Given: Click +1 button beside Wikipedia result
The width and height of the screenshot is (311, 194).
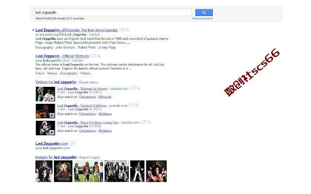Looking at the screenshot, I should (x=121, y=30).
